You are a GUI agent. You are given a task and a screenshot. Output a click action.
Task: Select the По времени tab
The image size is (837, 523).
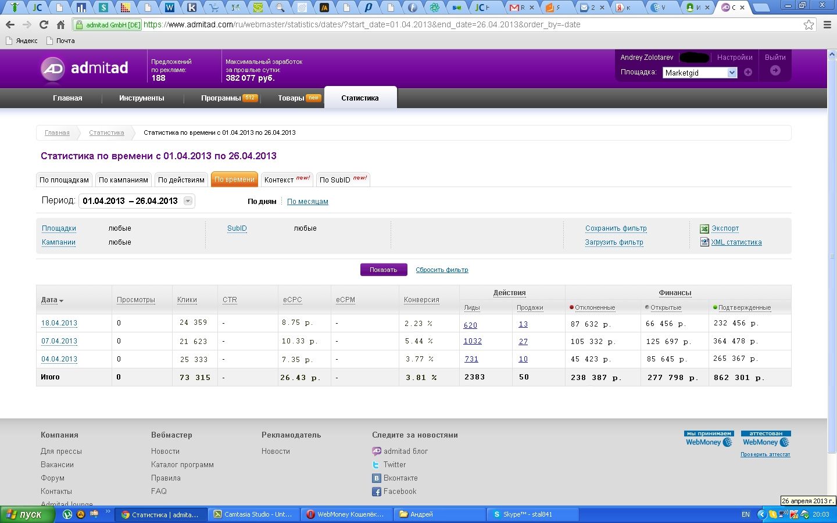click(x=234, y=180)
